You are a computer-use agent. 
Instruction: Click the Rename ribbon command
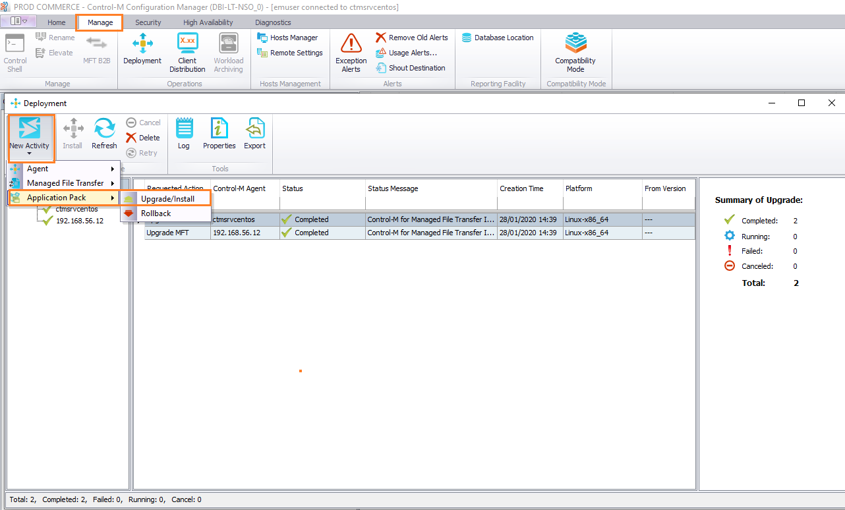tap(55, 38)
